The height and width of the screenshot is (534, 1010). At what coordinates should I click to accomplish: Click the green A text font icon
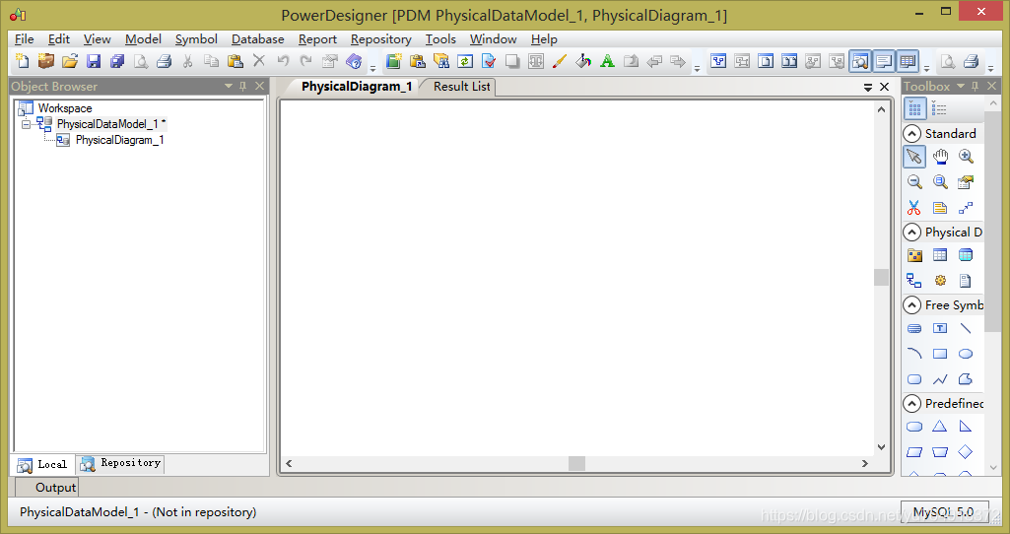tap(607, 61)
